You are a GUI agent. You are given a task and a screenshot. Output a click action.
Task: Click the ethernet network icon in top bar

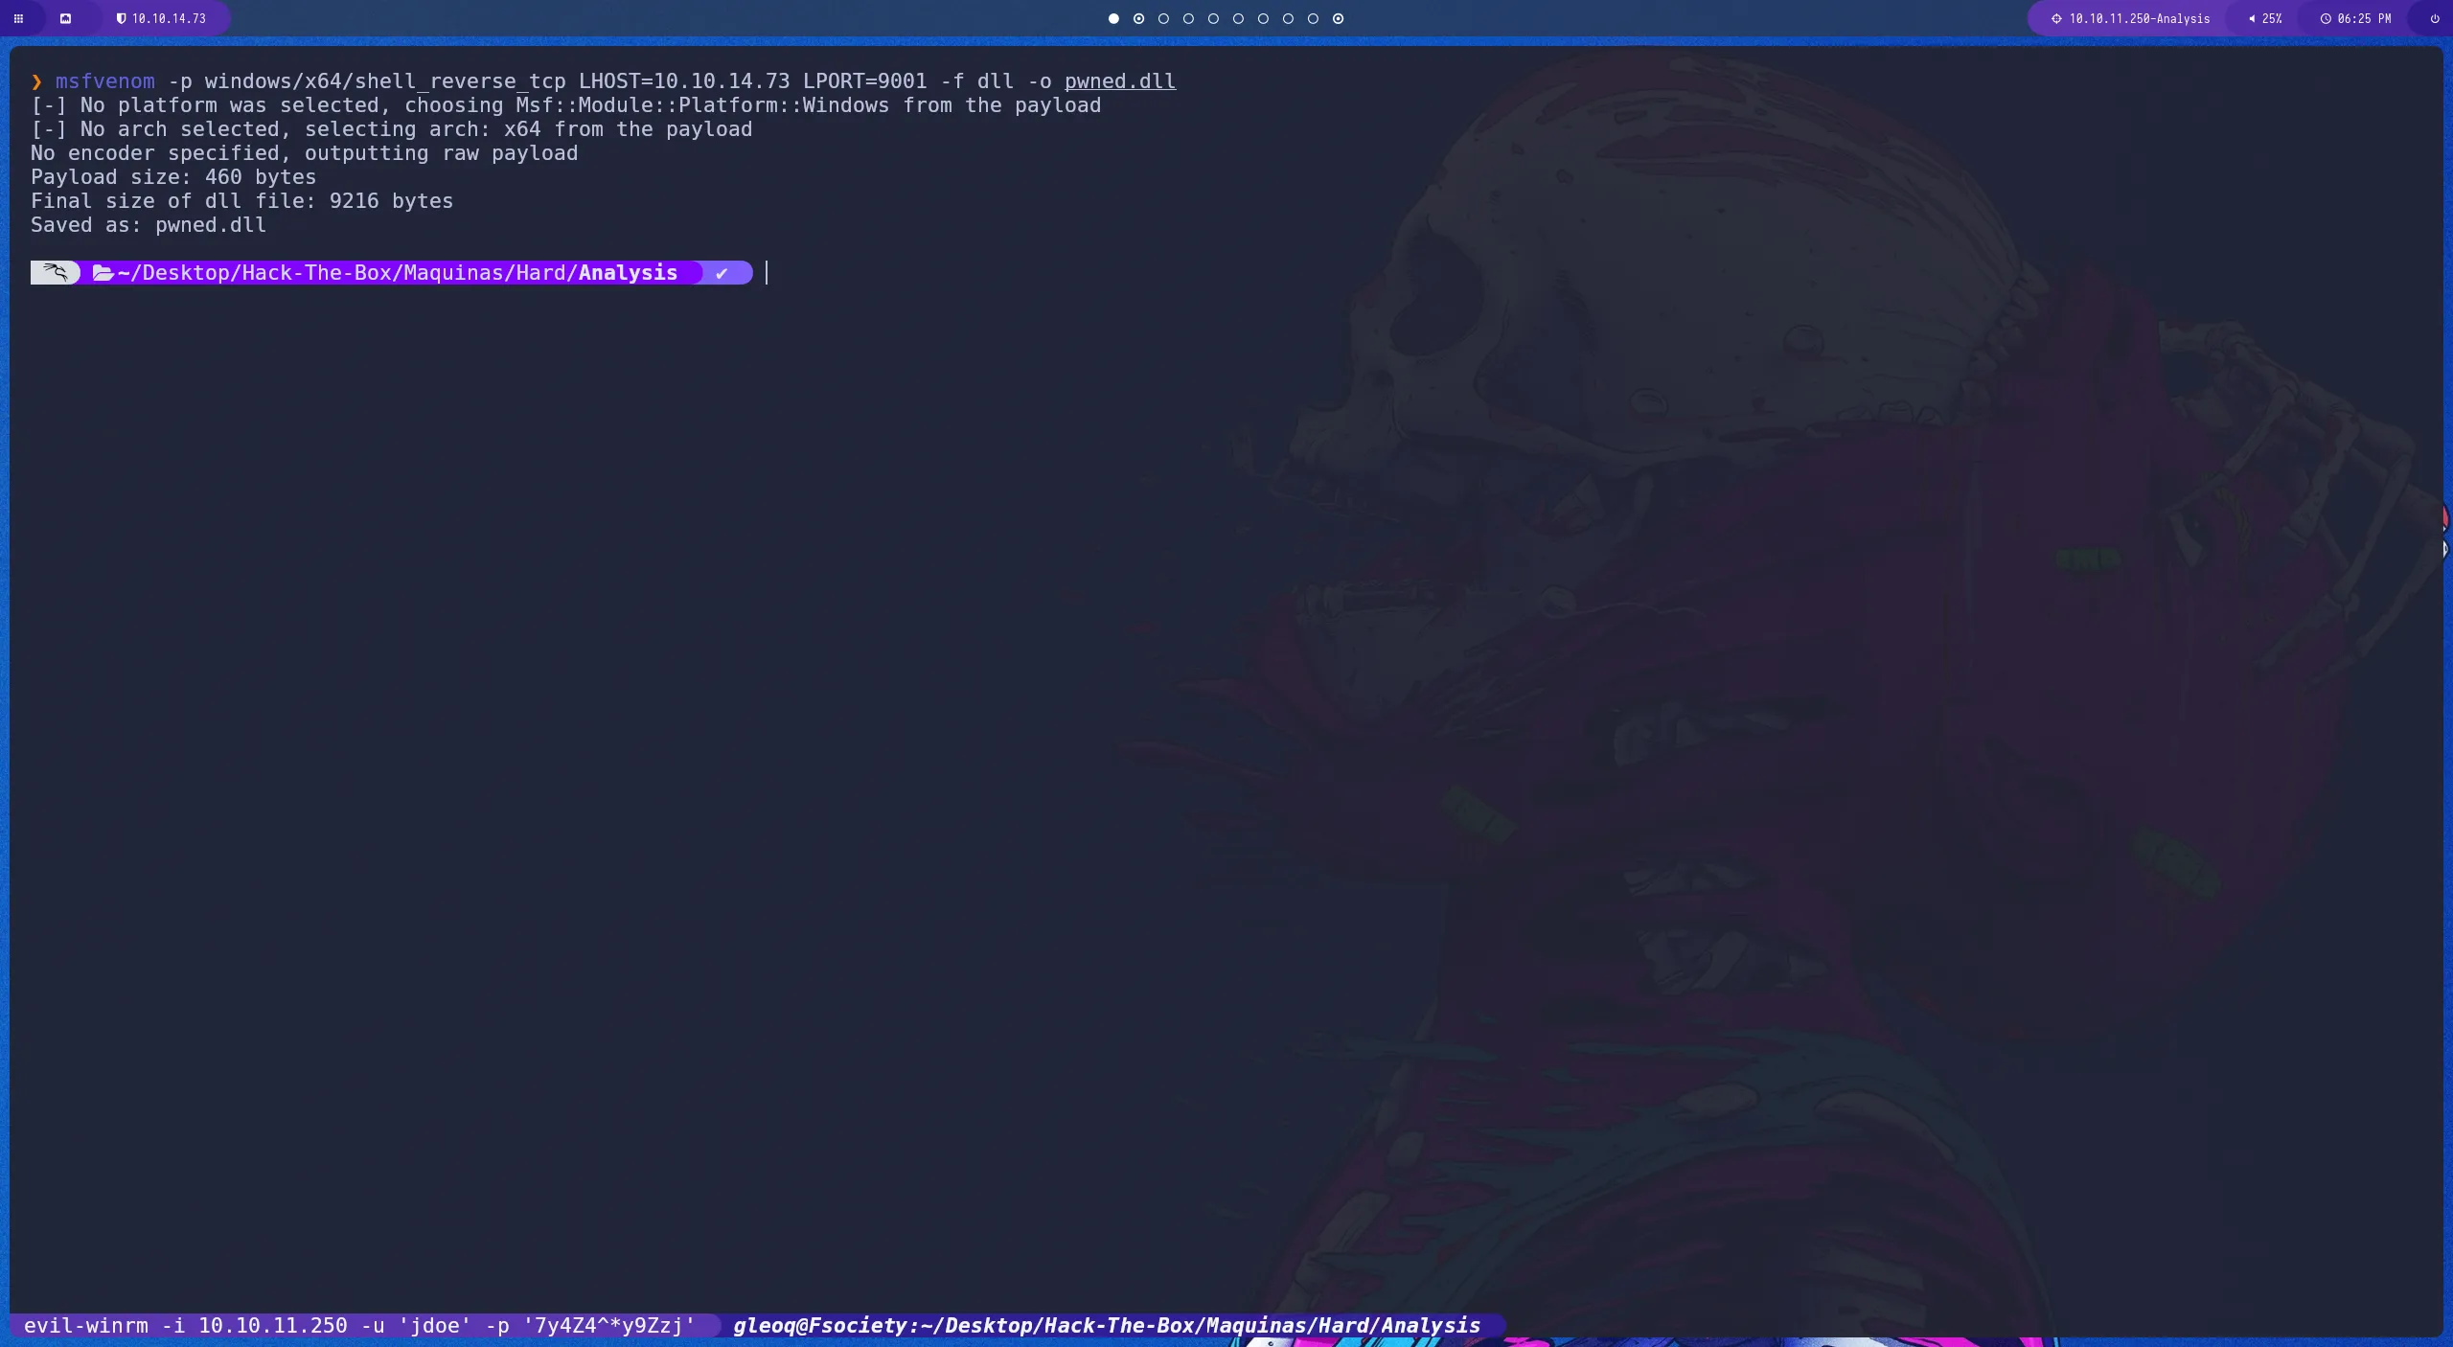coord(67,18)
